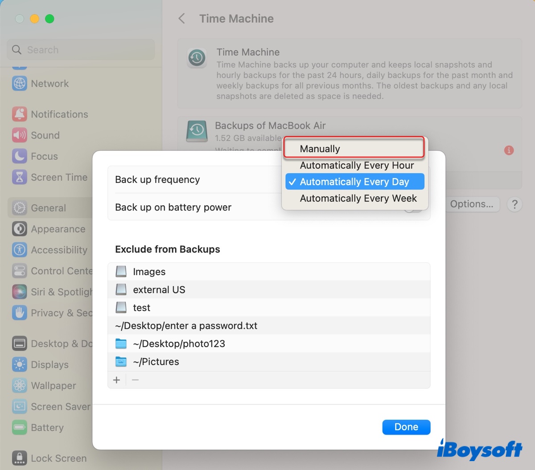Viewport: 535px width, 470px height.
Task: Add an item to Exclude from Backups
Action: click(x=116, y=380)
